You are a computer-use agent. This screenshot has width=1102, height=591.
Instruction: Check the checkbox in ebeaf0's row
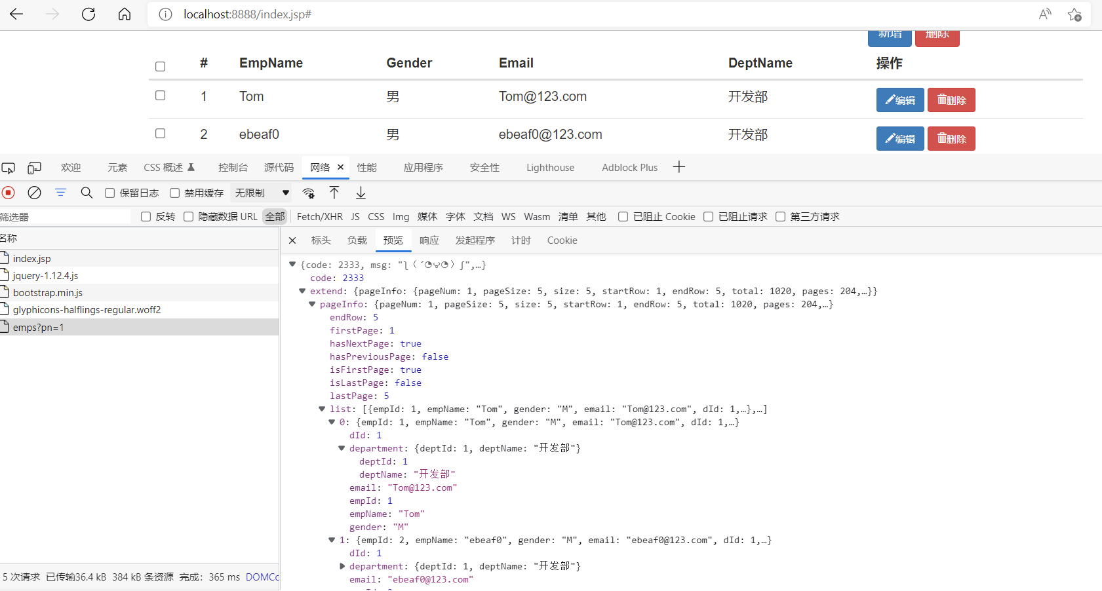click(x=160, y=133)
